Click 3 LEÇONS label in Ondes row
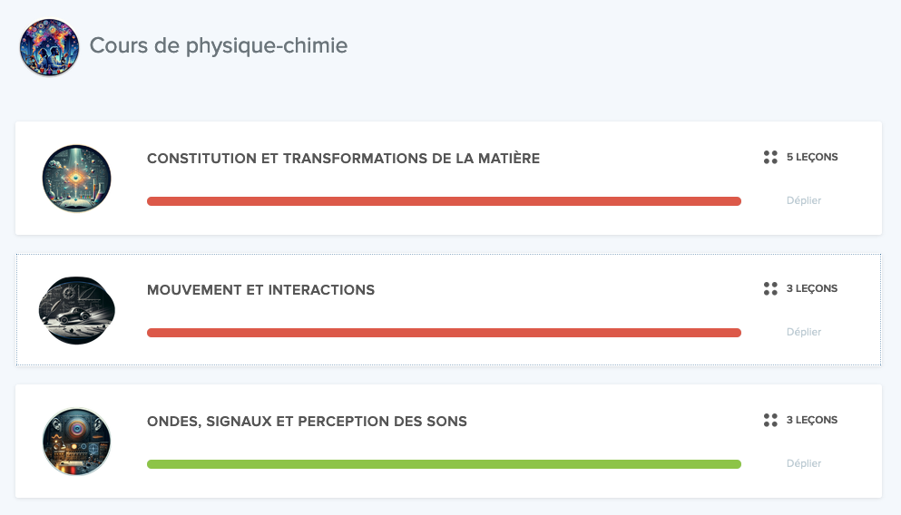Viewport: 901px width, 515px height. [812, 420]
